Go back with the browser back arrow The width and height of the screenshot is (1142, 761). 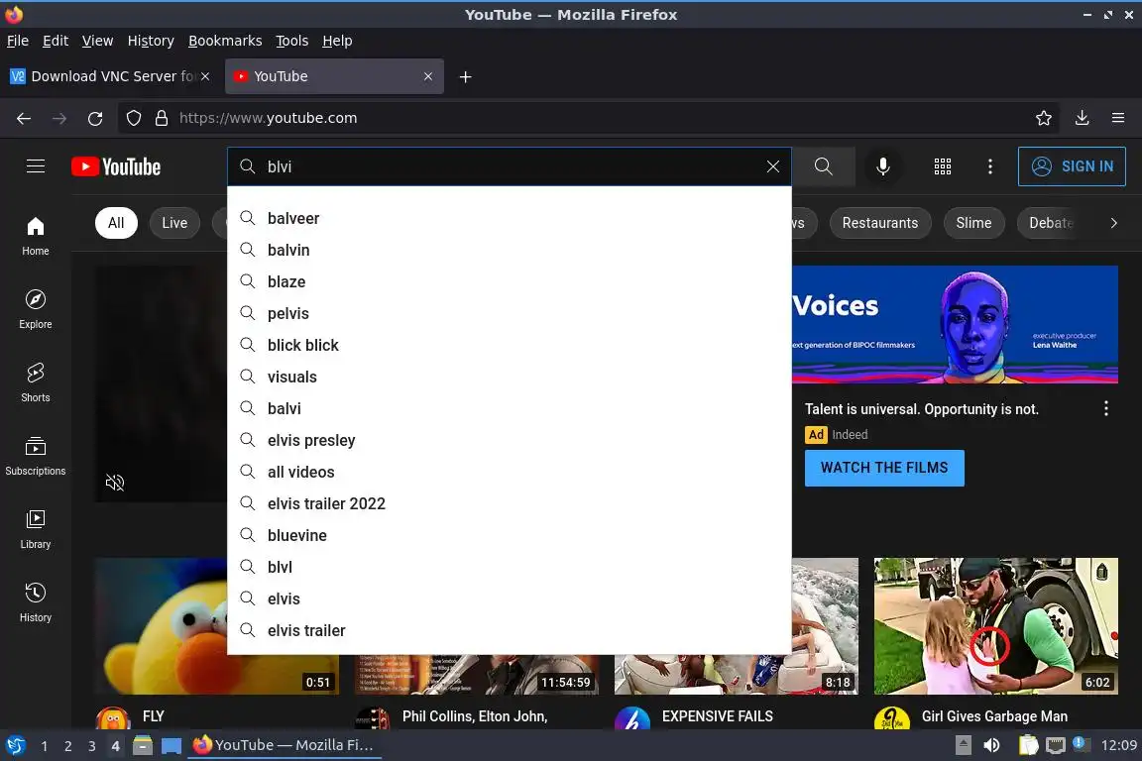pyautogui.click(x=24, y=118)
